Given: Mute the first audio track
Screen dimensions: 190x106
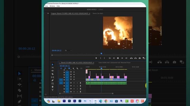Looking at the screenshot, I should pos(74,83).
